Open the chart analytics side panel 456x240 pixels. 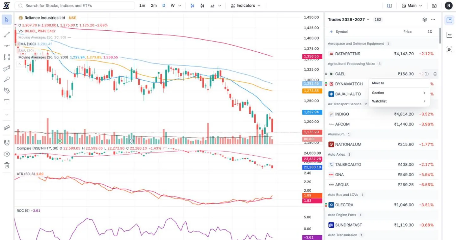click(449, 35)
